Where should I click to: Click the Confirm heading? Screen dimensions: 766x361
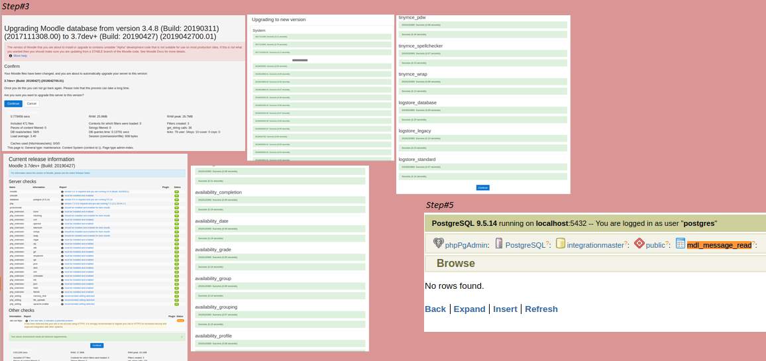click(x=12, y=66)
